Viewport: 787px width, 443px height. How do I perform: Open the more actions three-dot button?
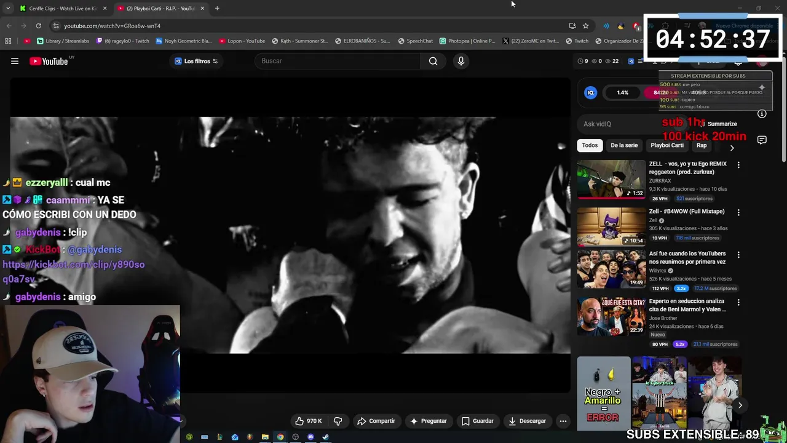tap(563, 421)
